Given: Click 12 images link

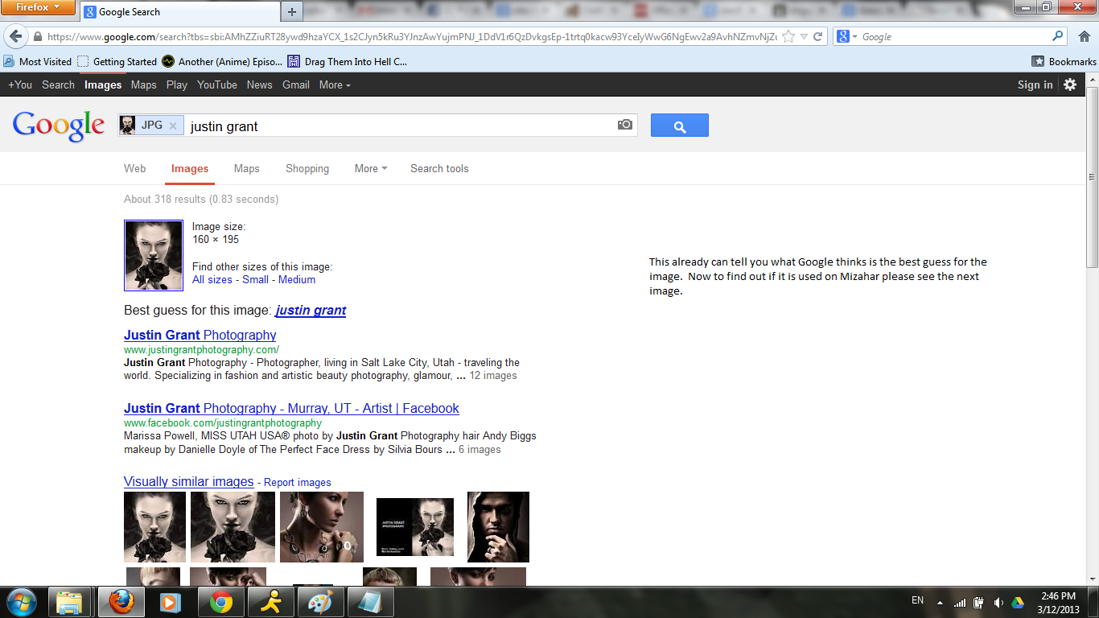Looking at the screenshot, I should point(493,376).
